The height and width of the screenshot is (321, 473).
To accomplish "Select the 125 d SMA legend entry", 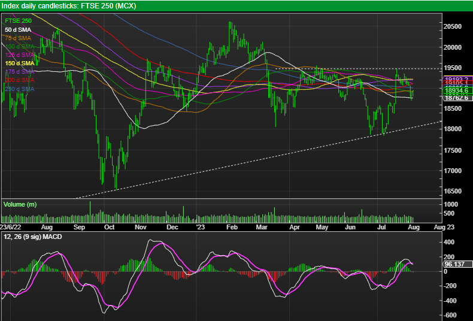I will 20,55.
